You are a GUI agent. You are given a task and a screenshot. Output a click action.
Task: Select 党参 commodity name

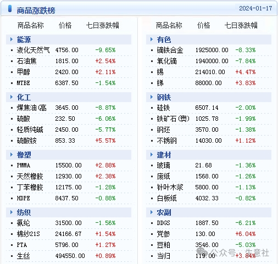click(x=163, y=234)
